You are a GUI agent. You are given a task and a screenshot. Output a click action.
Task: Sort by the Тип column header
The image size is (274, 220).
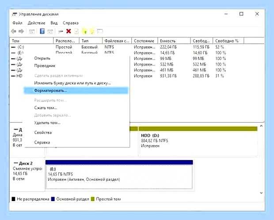pos(91,41)
